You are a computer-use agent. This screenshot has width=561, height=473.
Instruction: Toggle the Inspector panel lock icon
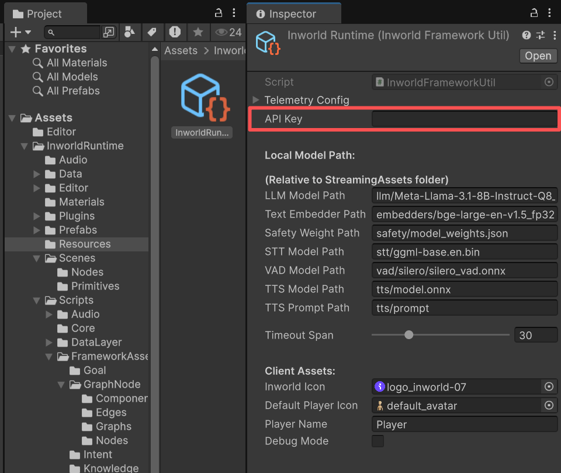click(x=534, y=13)
